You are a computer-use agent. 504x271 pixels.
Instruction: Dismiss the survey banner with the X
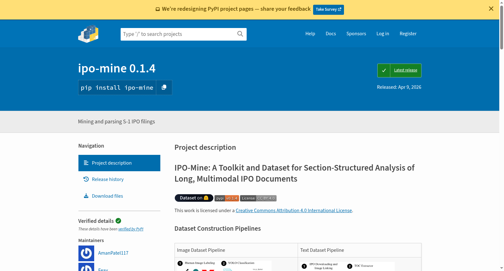pos(491,9)
